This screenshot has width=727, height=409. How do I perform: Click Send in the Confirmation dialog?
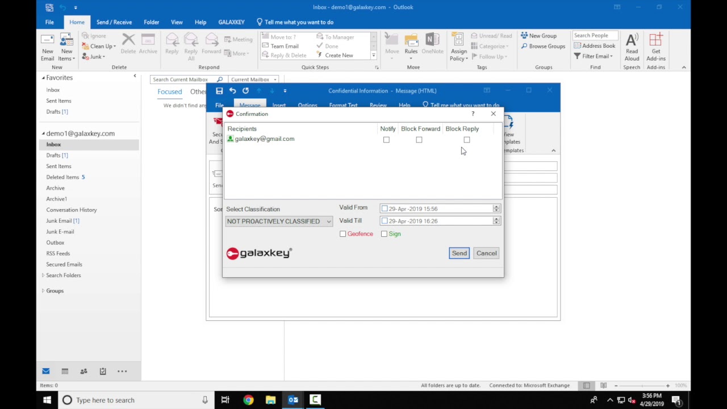pos(459,253)
